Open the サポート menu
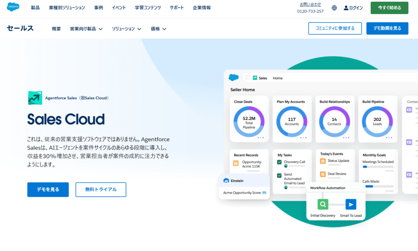This screenshot has width=418, height=251. (x=177, y=8)
